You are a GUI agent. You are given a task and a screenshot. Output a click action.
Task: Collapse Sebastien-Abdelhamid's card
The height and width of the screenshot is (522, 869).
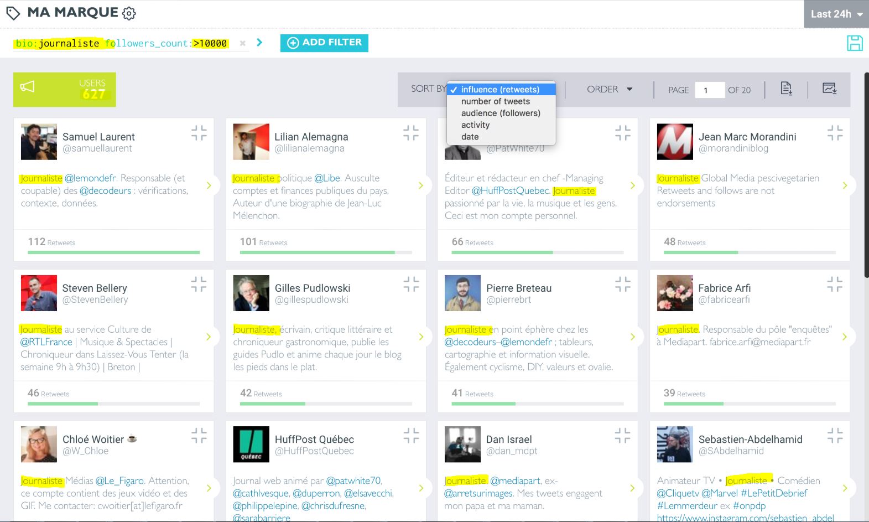pyautogui.click(x=835, y=436)
